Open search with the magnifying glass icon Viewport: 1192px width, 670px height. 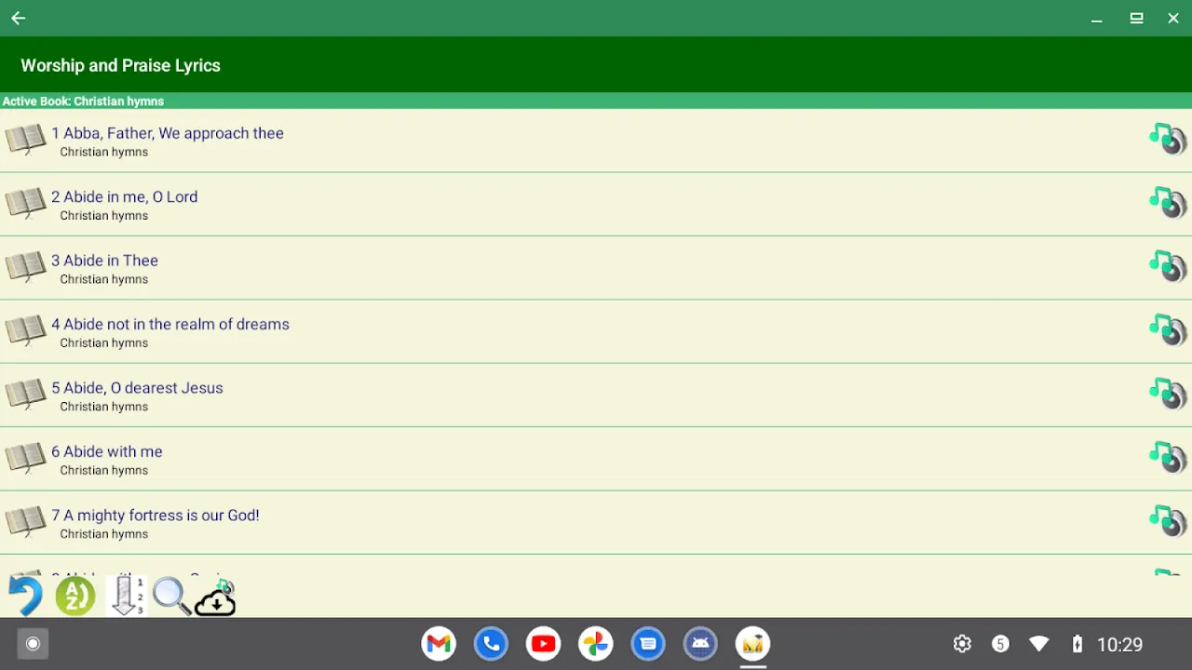(172, 596)
